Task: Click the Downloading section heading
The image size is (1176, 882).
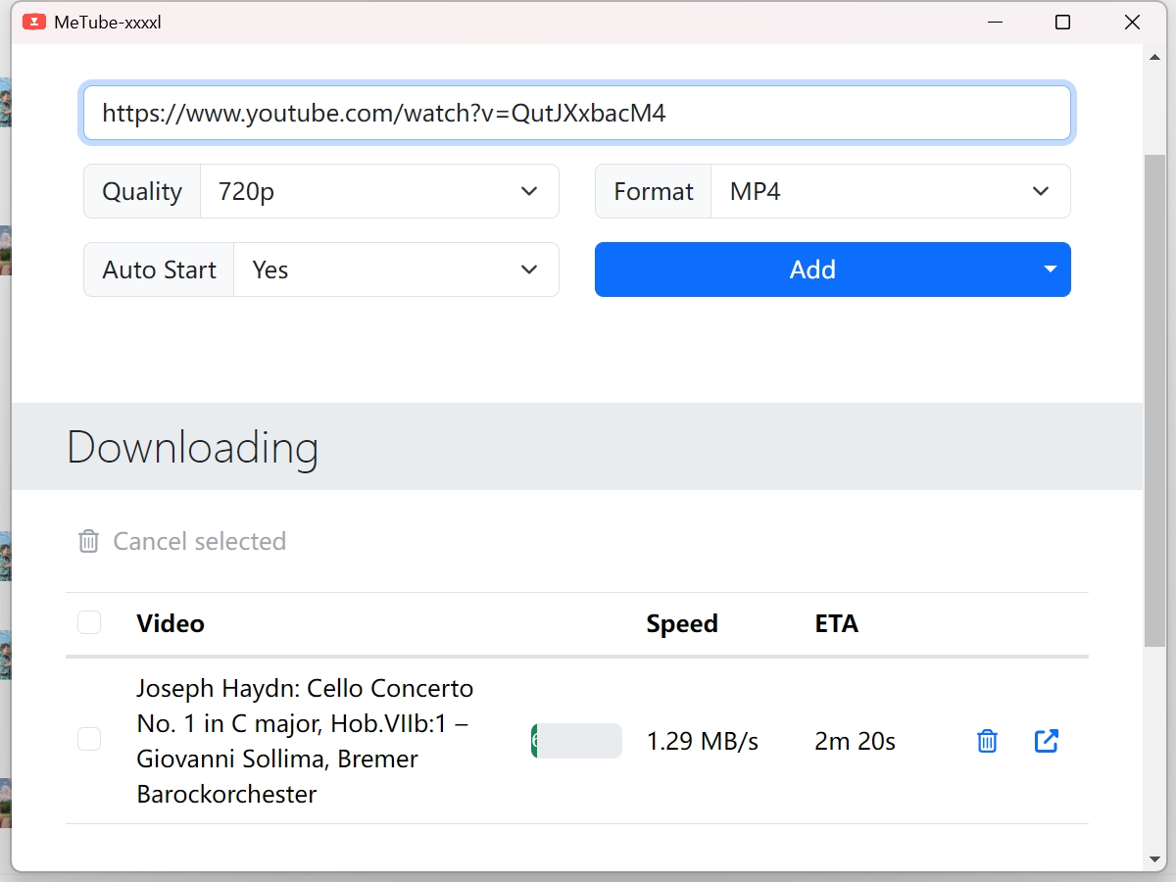Action: [x=193, y=447]
